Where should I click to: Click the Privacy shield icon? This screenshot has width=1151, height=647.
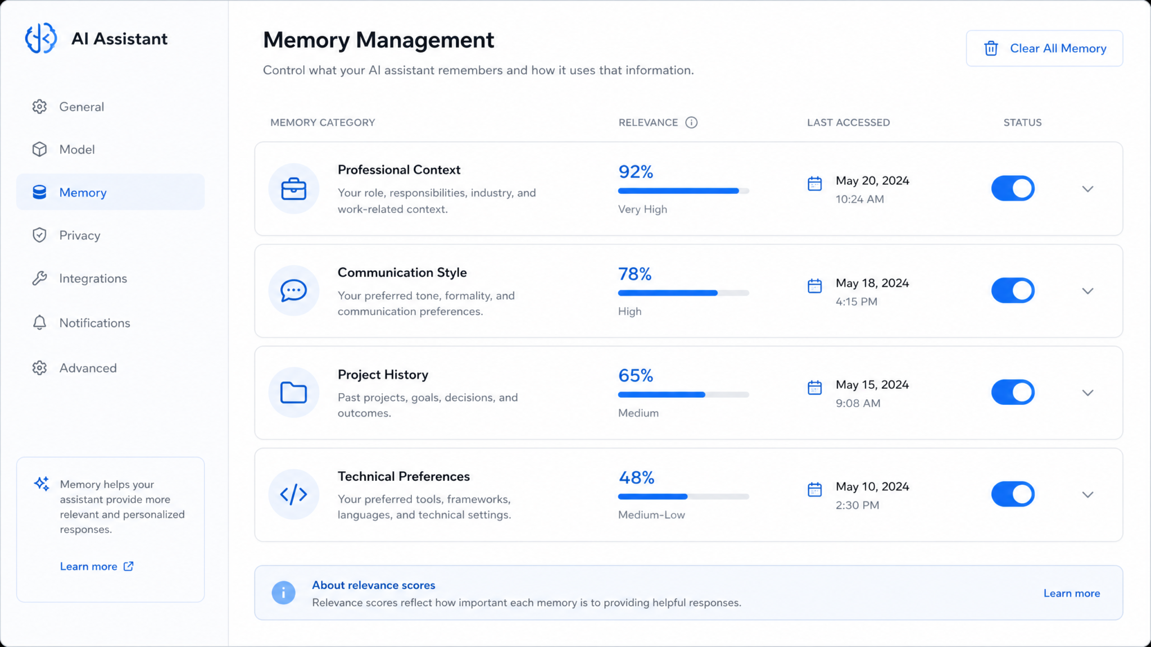click(x=39, y=235)
